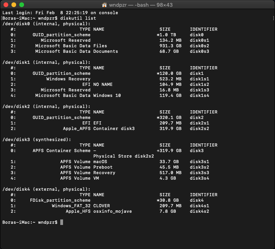Click the 'CLOVER' partition name
275x249 pixels.
pyautogui.click(x=101, y=206)
